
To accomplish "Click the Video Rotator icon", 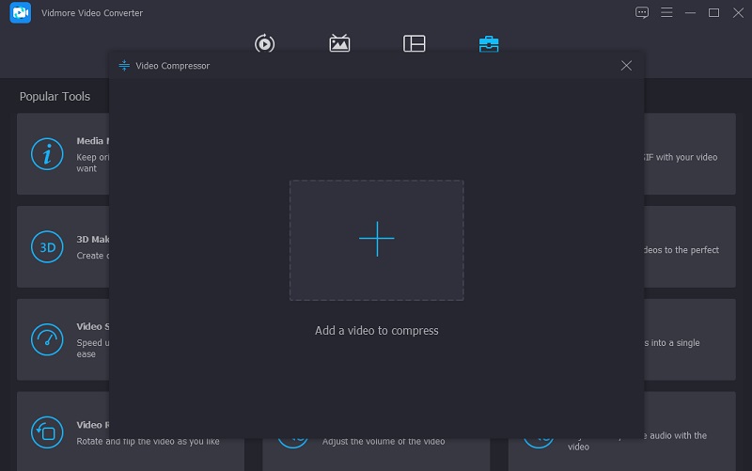I will 47,432.
